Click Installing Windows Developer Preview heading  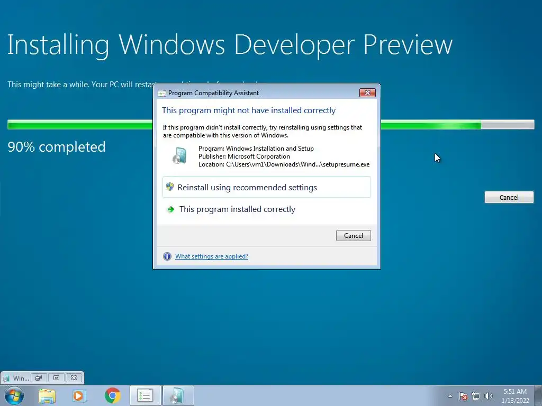[x=230, y=45]
